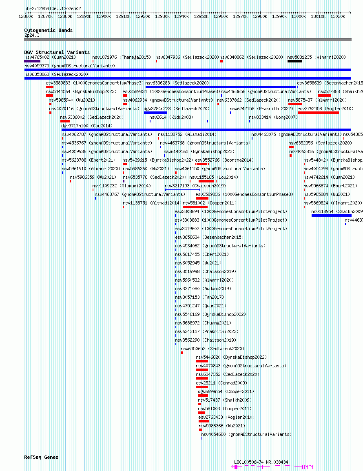The width and height of the screenshot is (363, 471).
Task: Open nsv3057153 (Fan2017) label
Action: coord(199,298)
